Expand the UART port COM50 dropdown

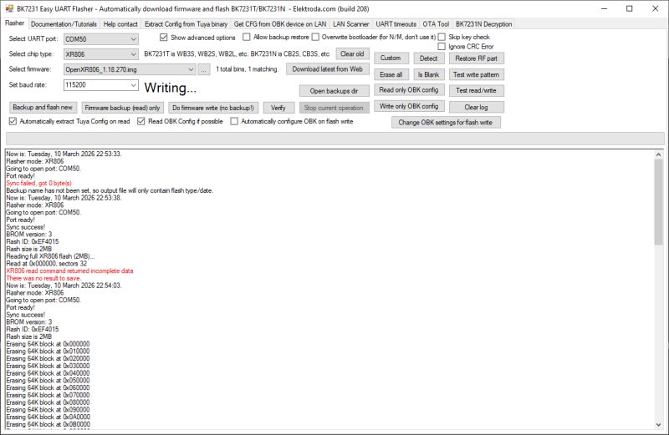tap(134, 39)
